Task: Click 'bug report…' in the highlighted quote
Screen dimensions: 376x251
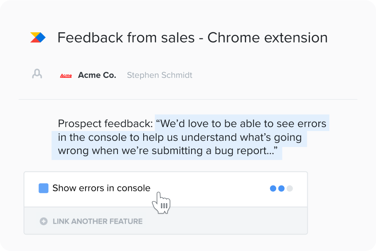Action: 244,151
